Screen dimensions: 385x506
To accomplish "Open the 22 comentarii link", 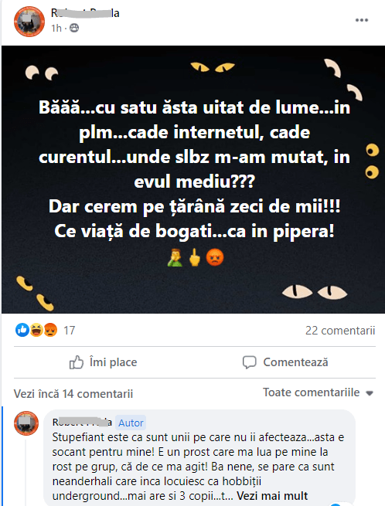I will 340,331.
